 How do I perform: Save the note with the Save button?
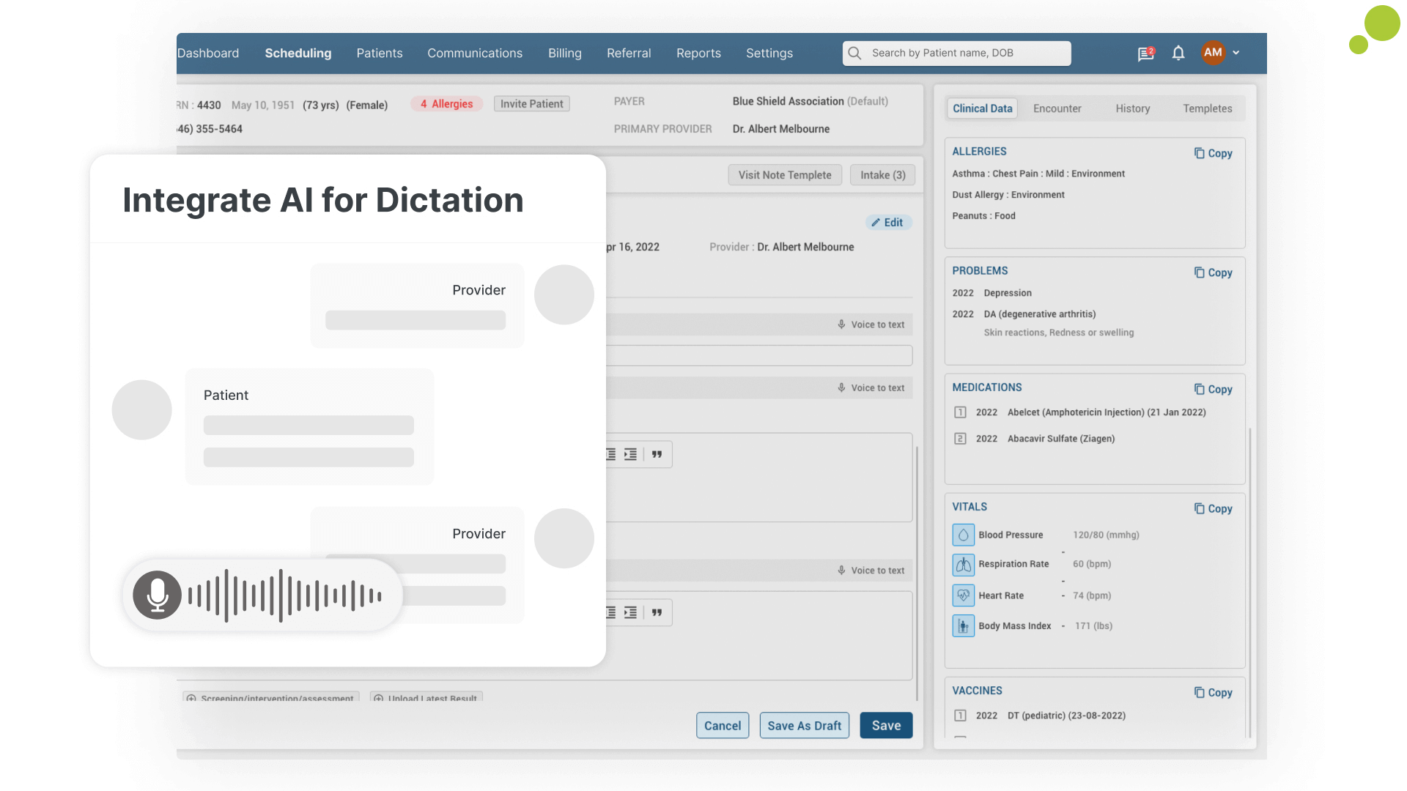point(886,725)
